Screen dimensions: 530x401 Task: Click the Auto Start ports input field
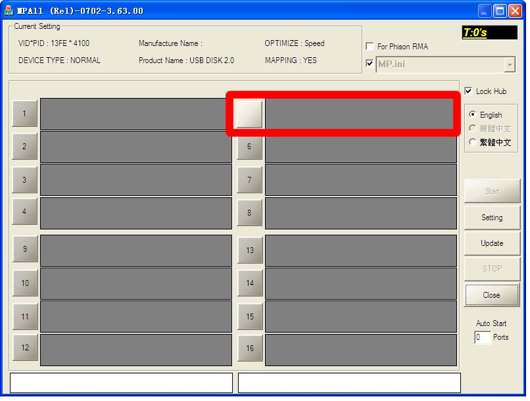point(482,337)
